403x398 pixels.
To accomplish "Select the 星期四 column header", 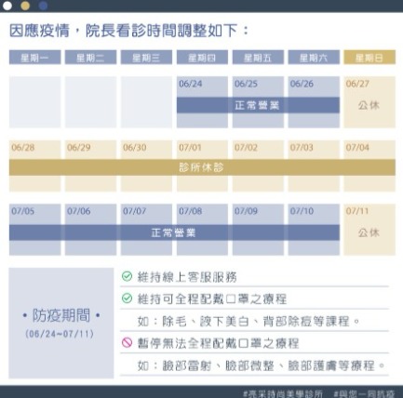I will coord(202,58).
